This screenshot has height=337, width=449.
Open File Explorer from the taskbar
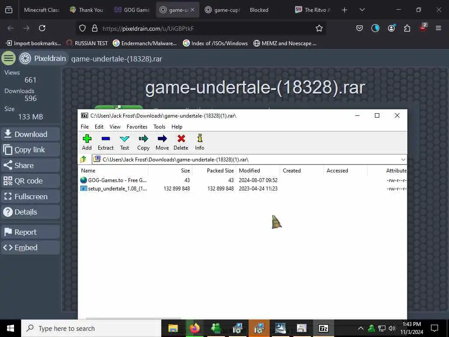[x=173, y=328]
